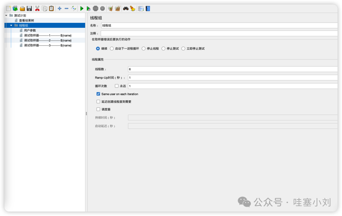
Task: Click the Ramp-Up时间 input field
Action: [x=233, y=78]
